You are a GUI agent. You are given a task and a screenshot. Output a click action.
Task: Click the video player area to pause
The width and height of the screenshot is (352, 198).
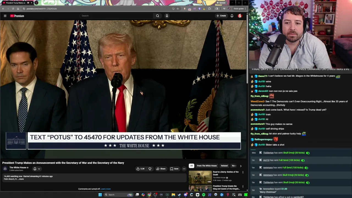point(123,89)
